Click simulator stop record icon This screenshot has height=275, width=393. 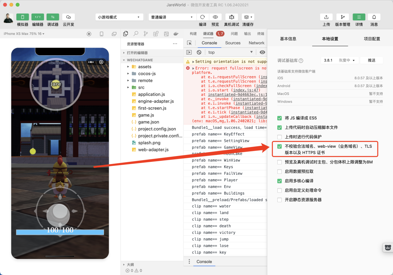click(89, 34)
